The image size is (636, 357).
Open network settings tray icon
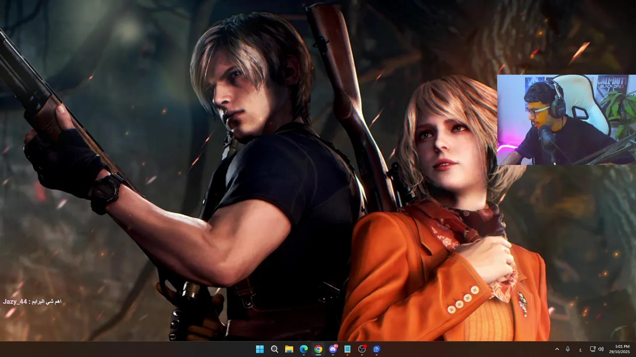click(x=593, y=349)
